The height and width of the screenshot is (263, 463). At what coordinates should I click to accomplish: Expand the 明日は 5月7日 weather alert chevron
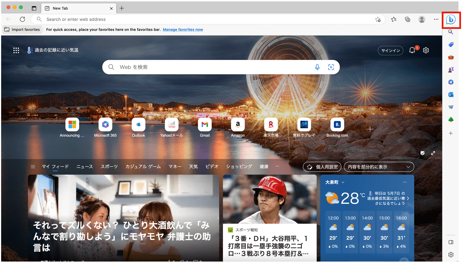[408, 198]
